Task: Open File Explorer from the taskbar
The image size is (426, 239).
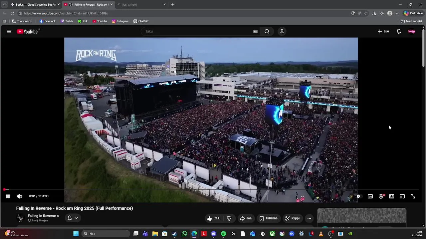Action: tap(155, 234)
